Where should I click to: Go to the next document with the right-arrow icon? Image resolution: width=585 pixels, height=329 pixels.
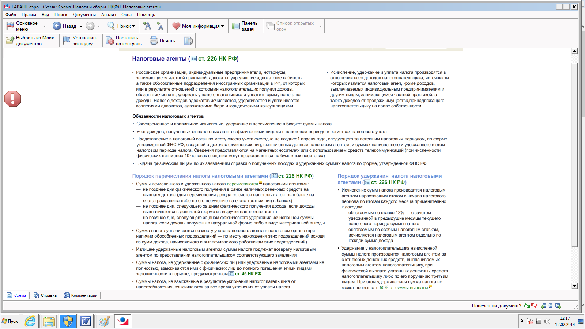tap(558, 306)
